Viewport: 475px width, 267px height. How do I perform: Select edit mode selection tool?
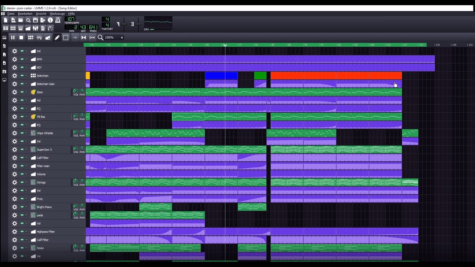tap(66, 37)
